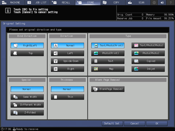The image size is (175, 131).
Task: Toggle BlankPage Removal
Action: pyautogui.click(x=108, y=89)
